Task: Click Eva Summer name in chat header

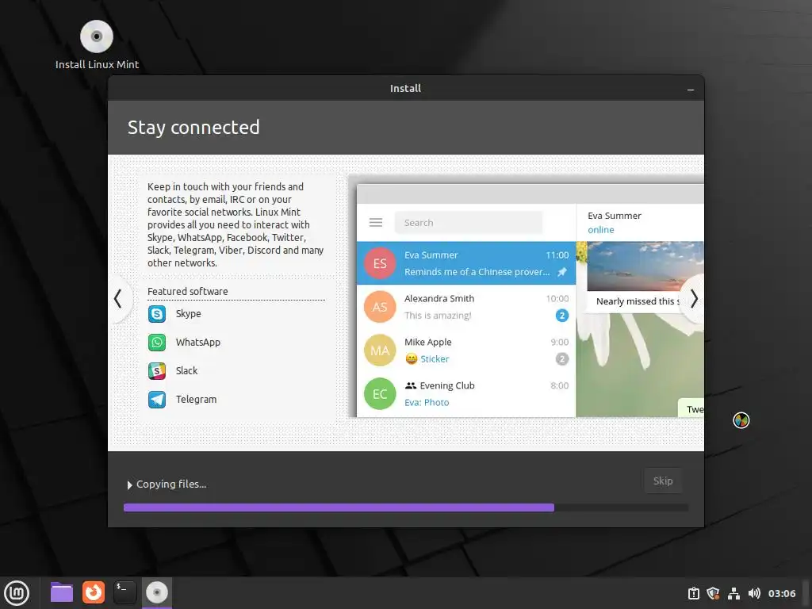Action: 615,216
